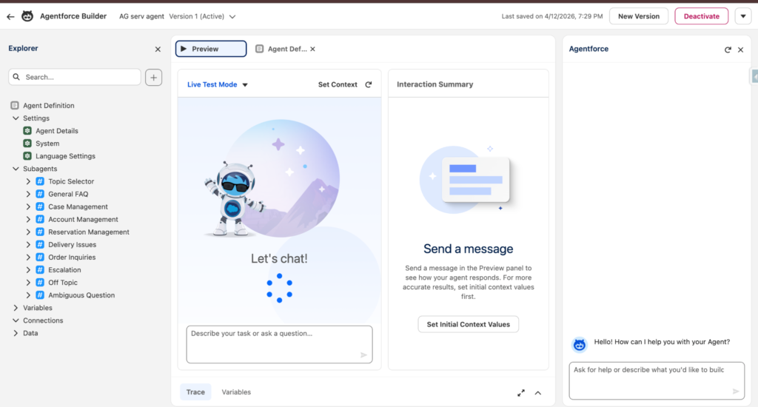Close the Explorer panel
758x407 pixels.
158,49
